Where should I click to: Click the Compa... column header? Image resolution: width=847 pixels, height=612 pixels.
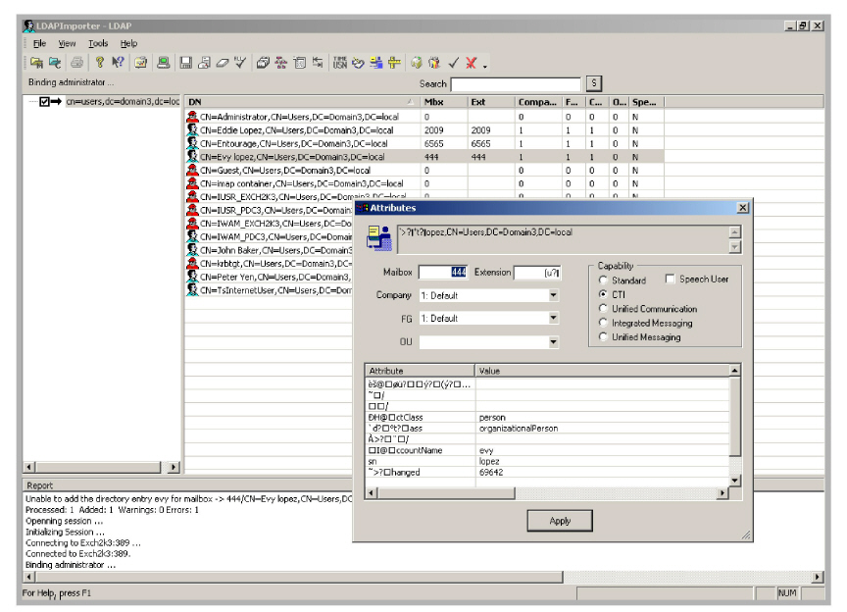(x=537, y=102)
